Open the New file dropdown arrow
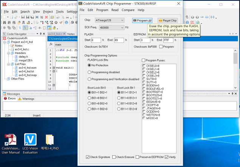 pos(8,17)
